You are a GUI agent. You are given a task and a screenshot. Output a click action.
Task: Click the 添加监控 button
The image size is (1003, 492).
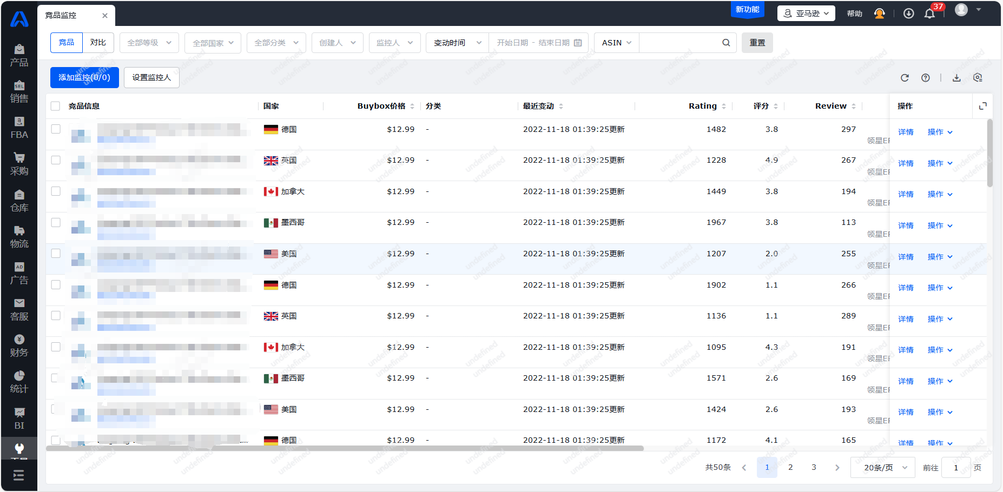click(84, 77)
